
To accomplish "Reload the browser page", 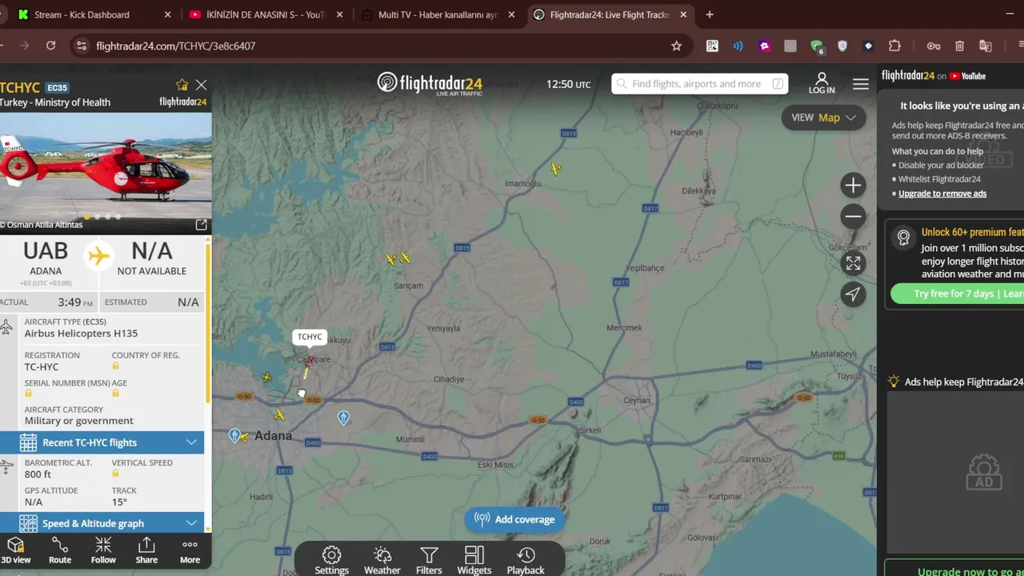I will (50, 46).
